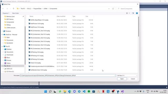168x94 pixels.
Task: Open the view options dropdown arrow
Action: tap(129, 13)
